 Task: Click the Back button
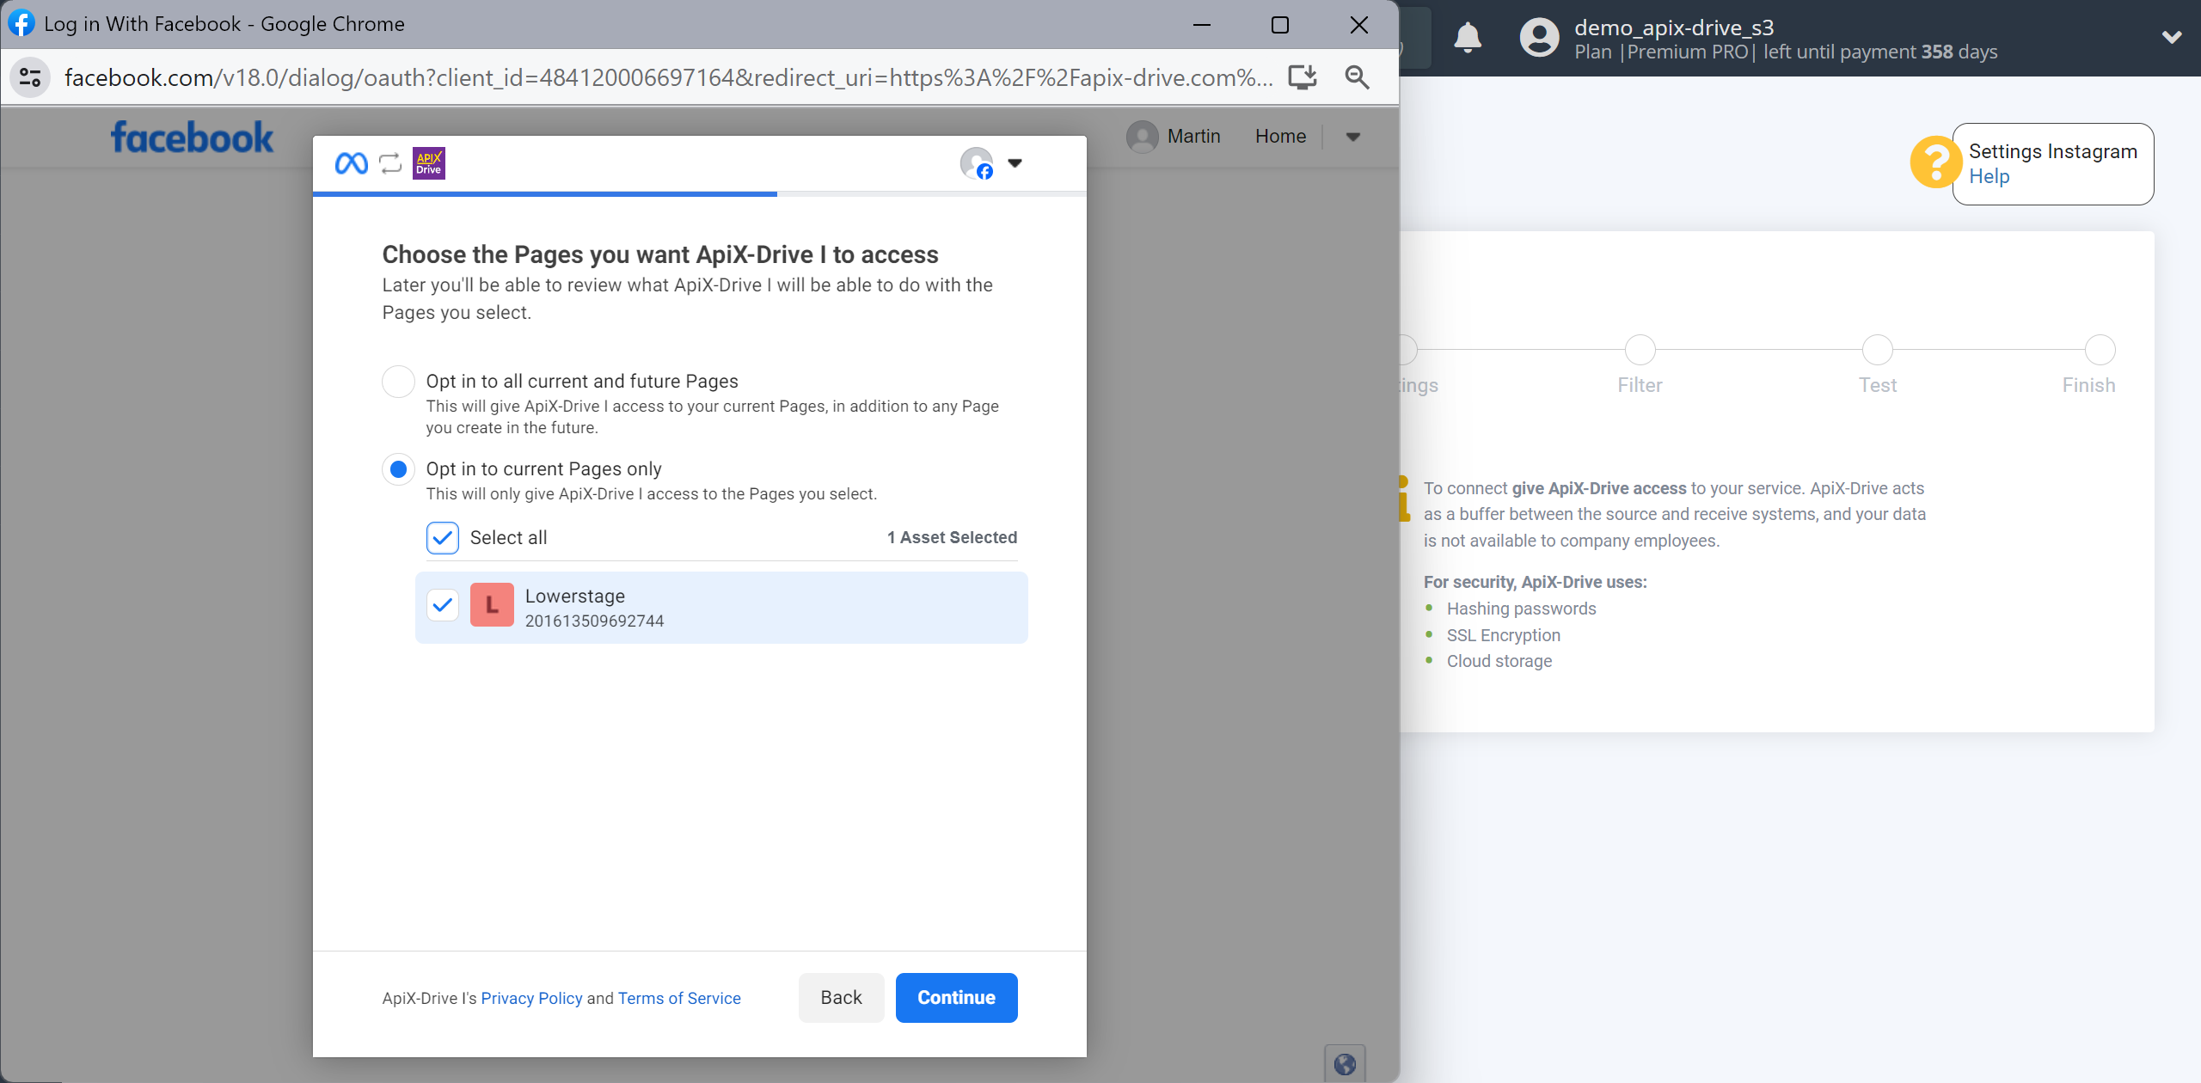(841, 997)
